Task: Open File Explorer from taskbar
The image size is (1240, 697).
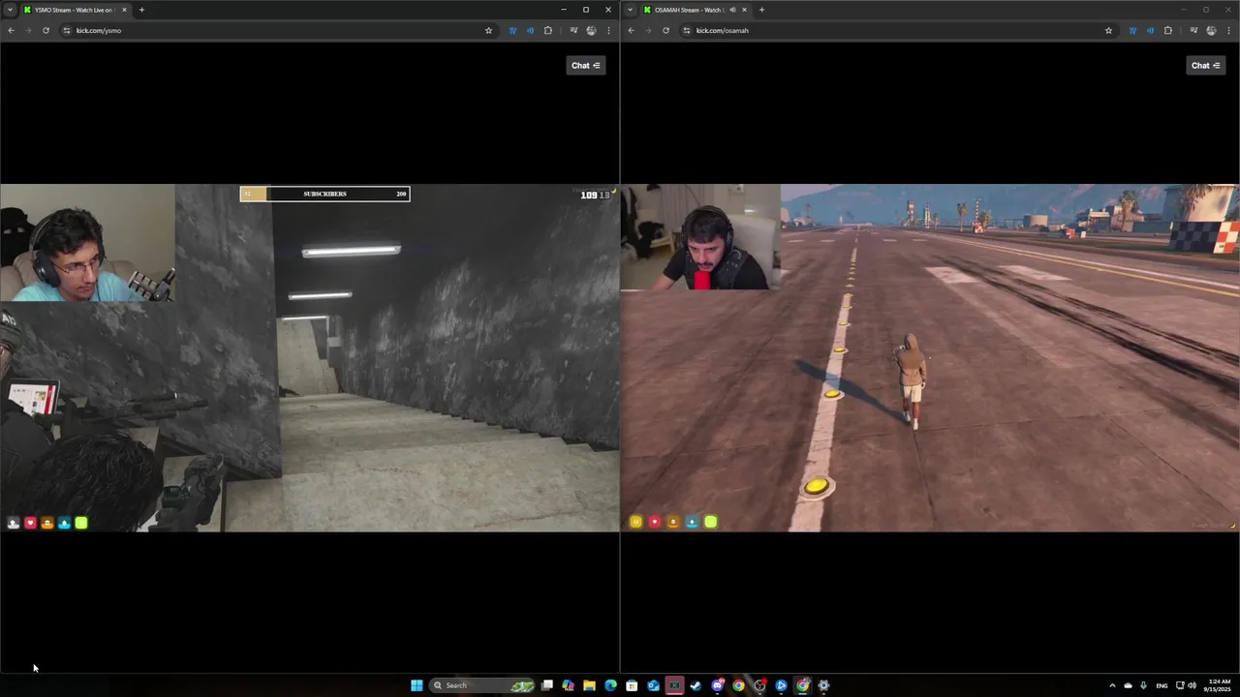Action: click(589, 685)
